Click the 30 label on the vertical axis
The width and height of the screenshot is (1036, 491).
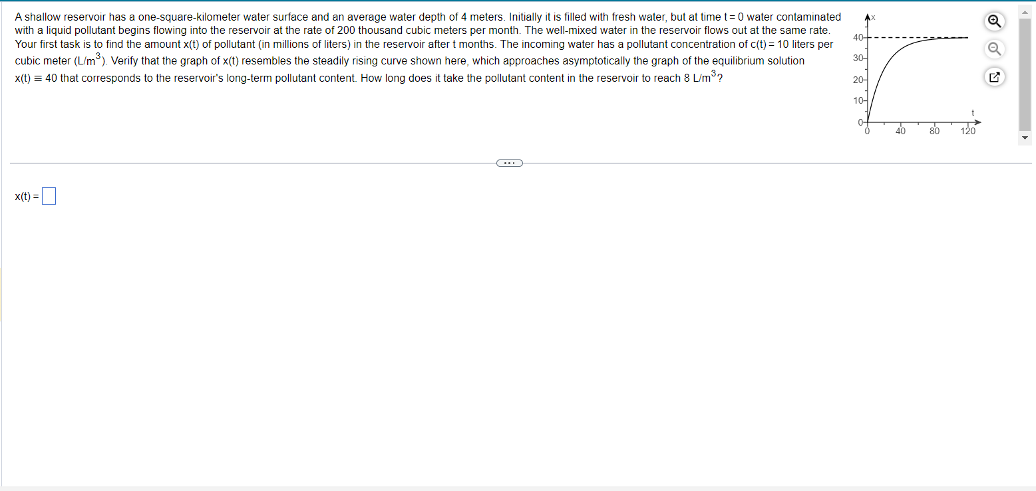[858, 58]
